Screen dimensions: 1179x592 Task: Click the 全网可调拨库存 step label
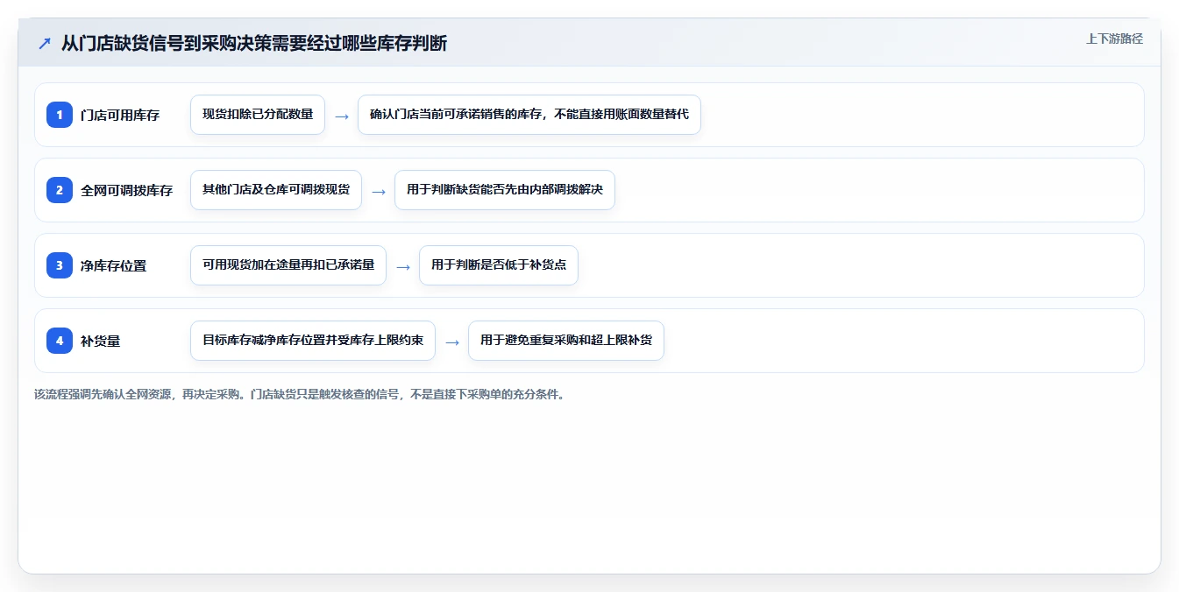click(127, 190)
